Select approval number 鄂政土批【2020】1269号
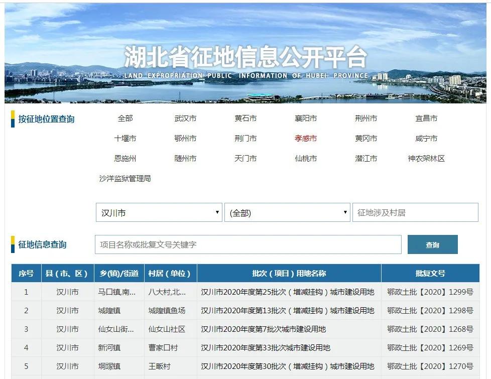491x379 pixels. pyautogui.click(x=430, y=348)
